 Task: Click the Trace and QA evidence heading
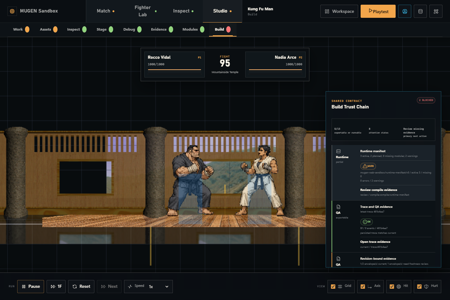[x=376, y=207]
